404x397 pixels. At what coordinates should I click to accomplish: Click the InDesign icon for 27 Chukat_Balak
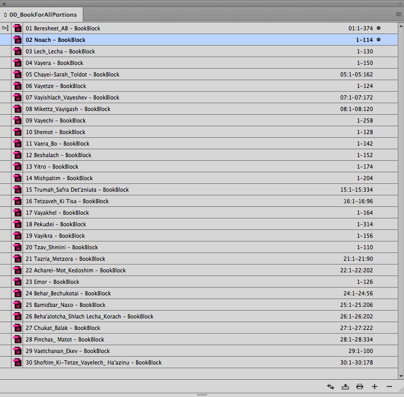point(17,328)
